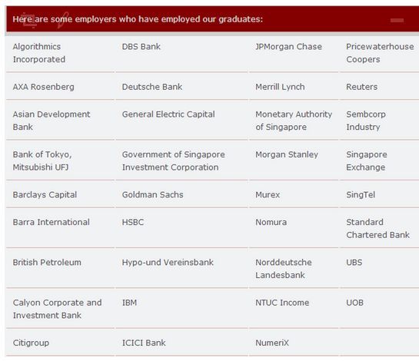
Task: Click the Reuters cell
Action: (x=362, y=87)
